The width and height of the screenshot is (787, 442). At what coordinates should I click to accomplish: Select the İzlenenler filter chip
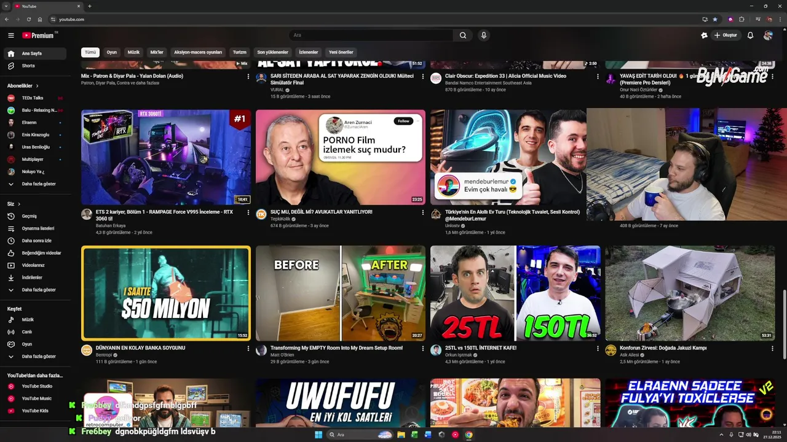(x=309, y=52)
